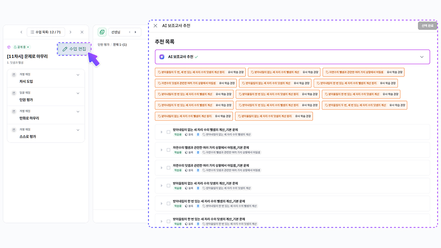Screen dimensions: 441x248
Task: Expand the 단원 평가 section
Action: coord(78,93)
